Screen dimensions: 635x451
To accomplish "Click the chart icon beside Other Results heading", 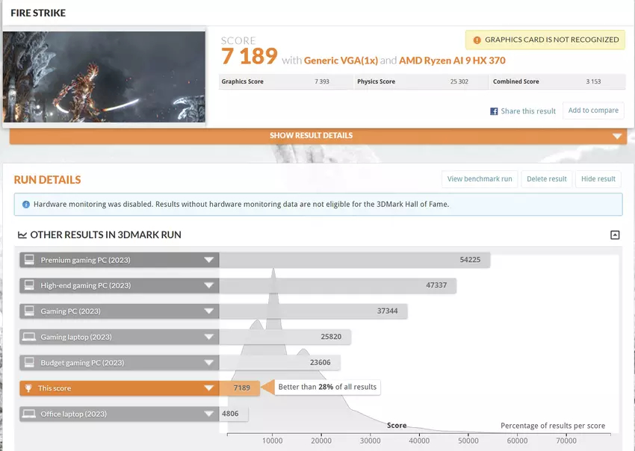I will (21, 235).
